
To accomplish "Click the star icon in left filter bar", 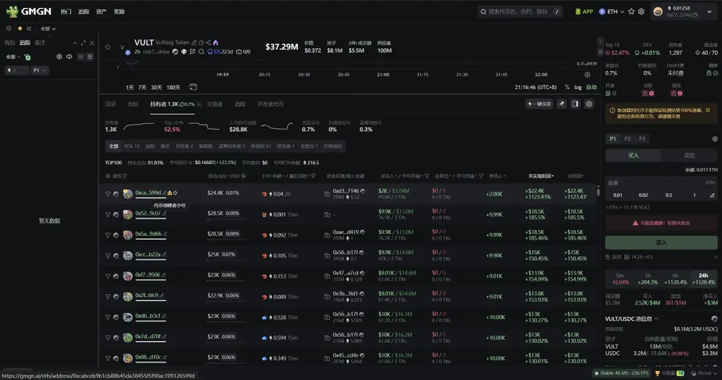I will tap(20, 28).
